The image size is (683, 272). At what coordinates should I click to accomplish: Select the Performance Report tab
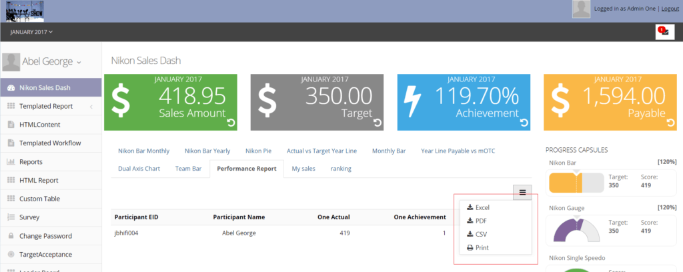[x=247, y=169]
